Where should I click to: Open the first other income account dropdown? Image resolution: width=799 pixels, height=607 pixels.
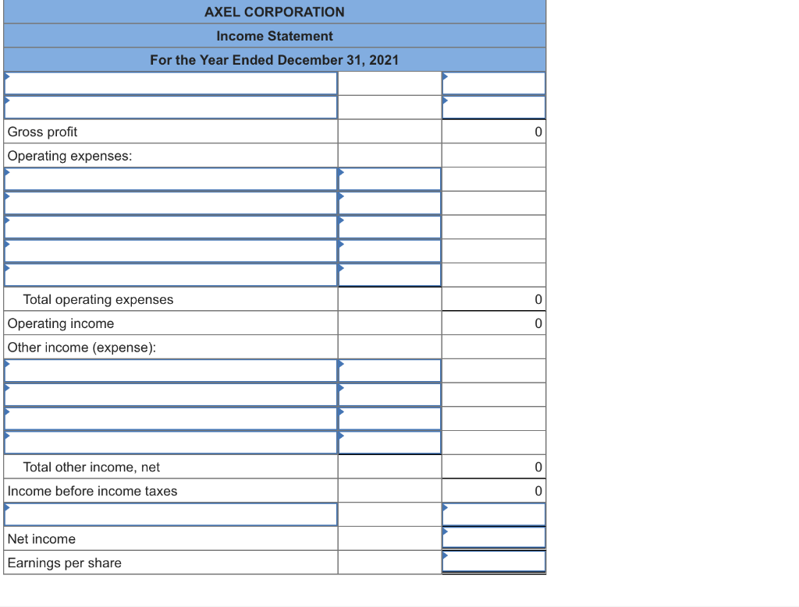pyautogui.click(x=170, y=370)
